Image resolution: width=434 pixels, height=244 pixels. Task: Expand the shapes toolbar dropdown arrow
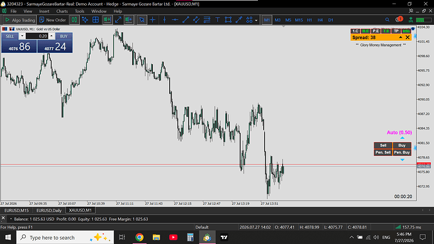coord(256,20)
